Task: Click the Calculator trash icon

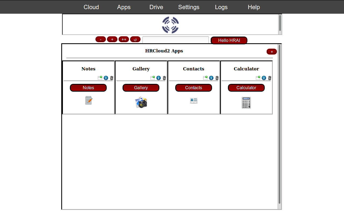Action: [270, 78]
